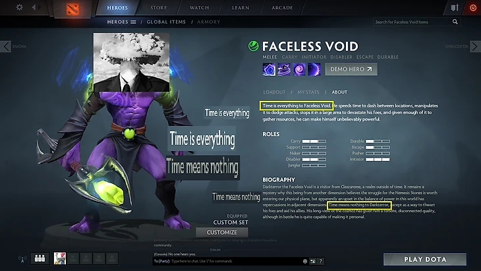The height and width of the screenshot is (271, 481).
Task: Switch to My Stats tab
Action: [308, 92]
